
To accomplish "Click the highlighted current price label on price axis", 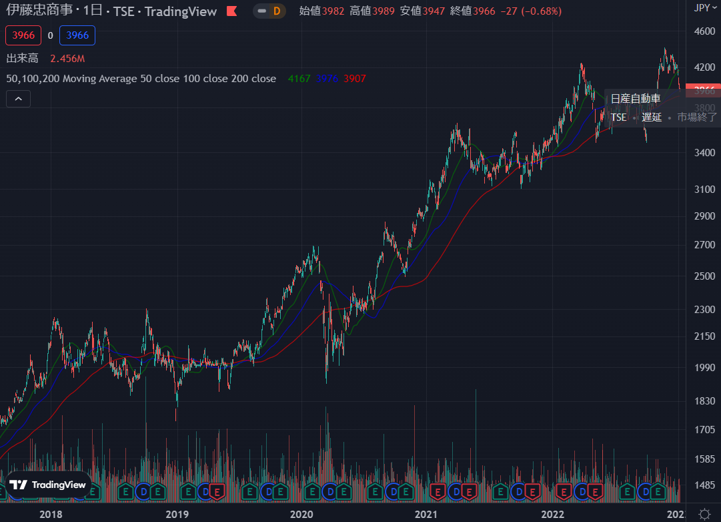I will point(703,90).
